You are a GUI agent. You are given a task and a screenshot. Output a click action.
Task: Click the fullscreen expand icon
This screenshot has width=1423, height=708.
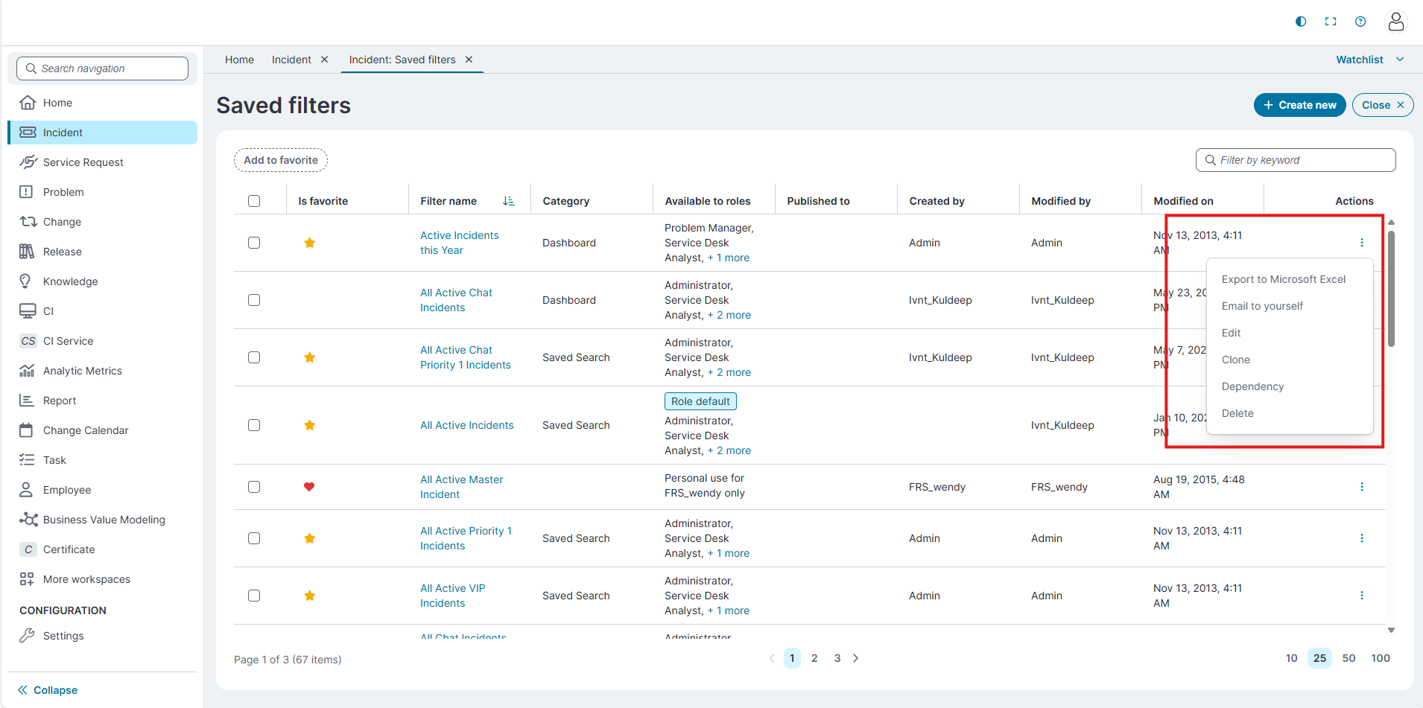pos(1331,22)
